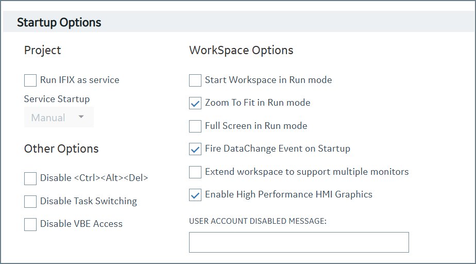
Task: Toggle Full Screen in Run mode checkbox
Action: 195,126
